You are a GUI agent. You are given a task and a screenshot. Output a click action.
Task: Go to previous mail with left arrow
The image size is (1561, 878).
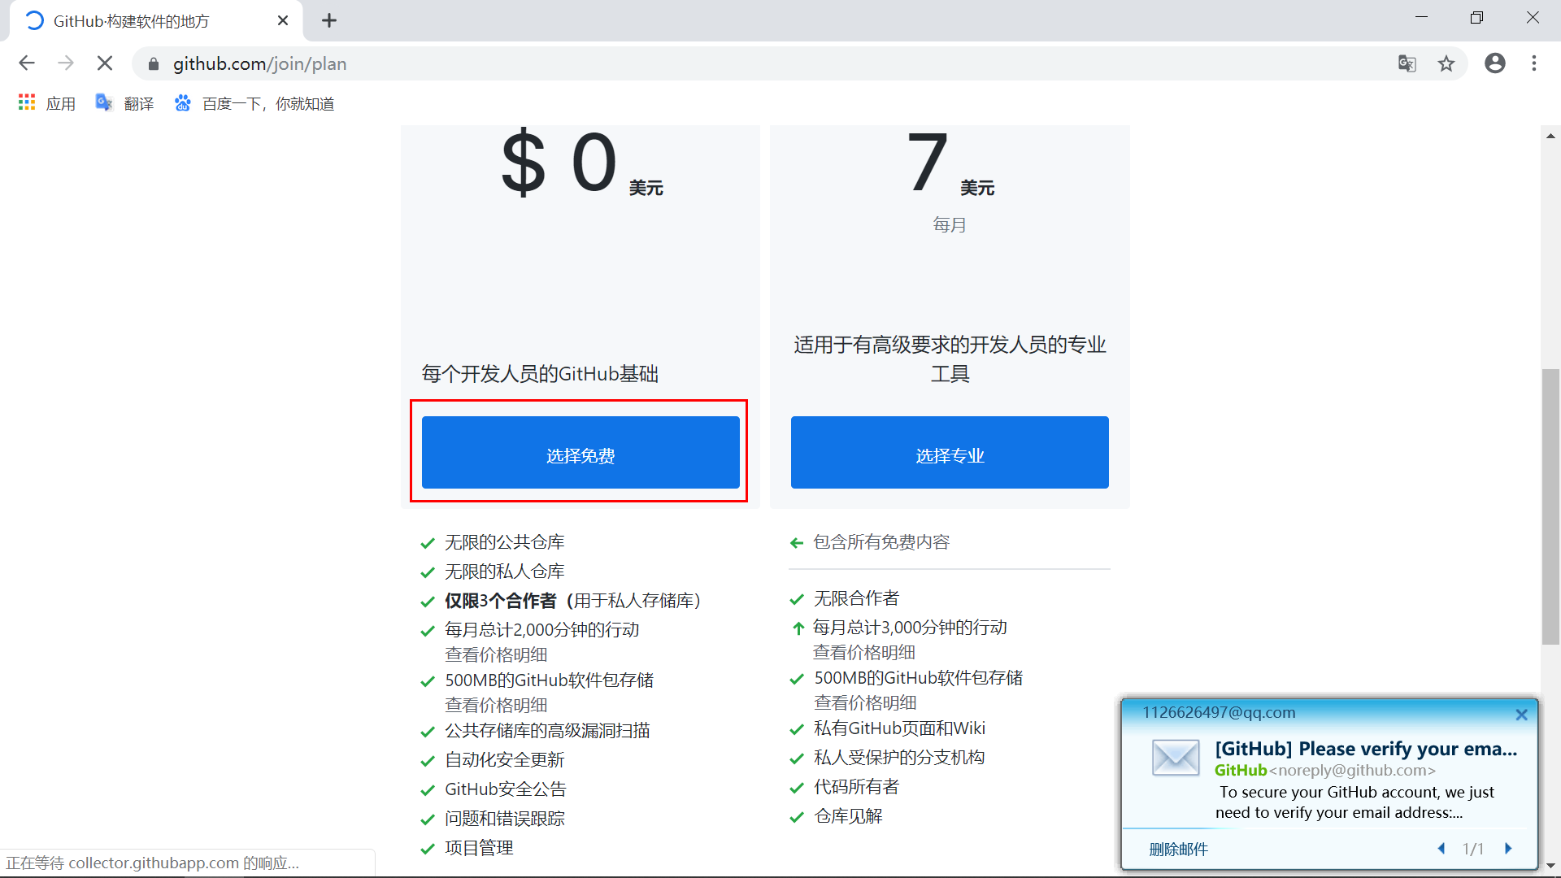point(1441,848)
